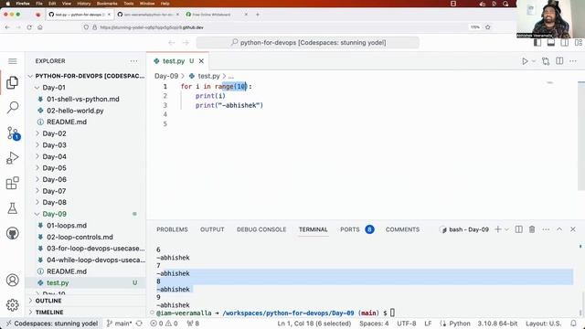
Task: Create a new terminal with plus
Action: coord(497,229)
